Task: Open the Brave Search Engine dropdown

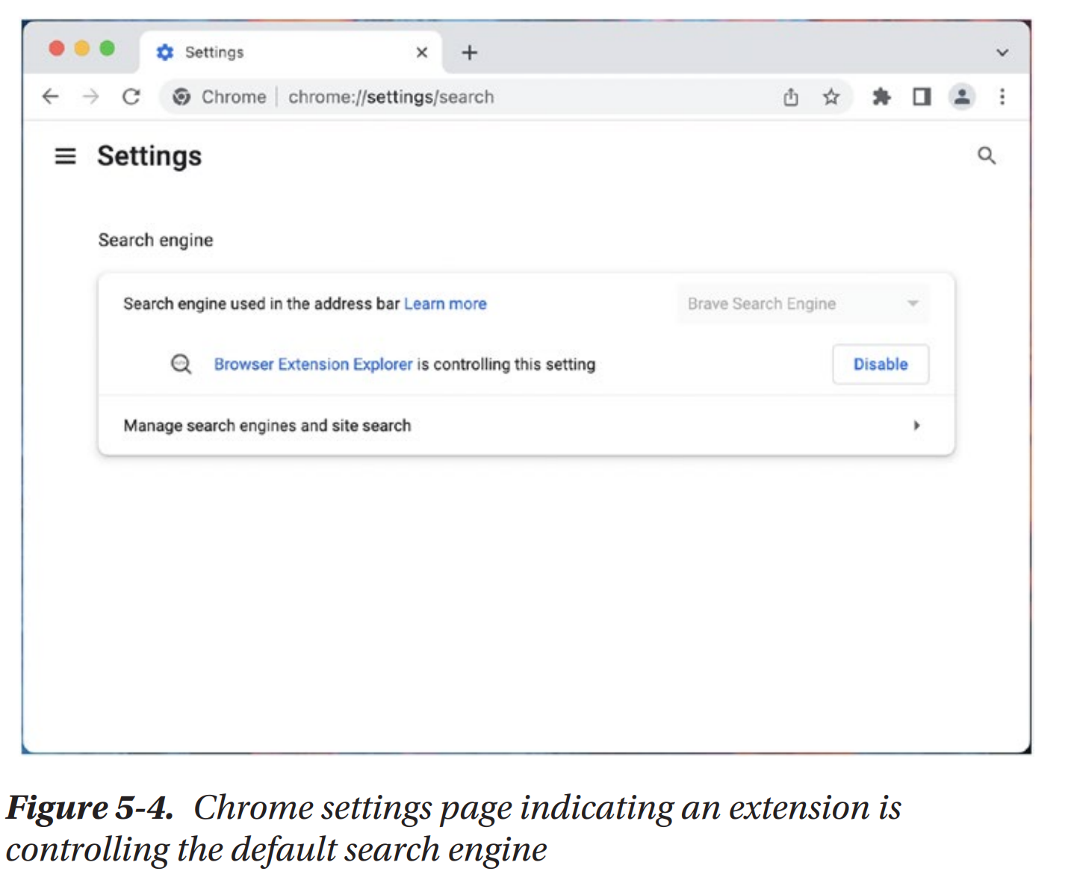Action: point(803,304)
